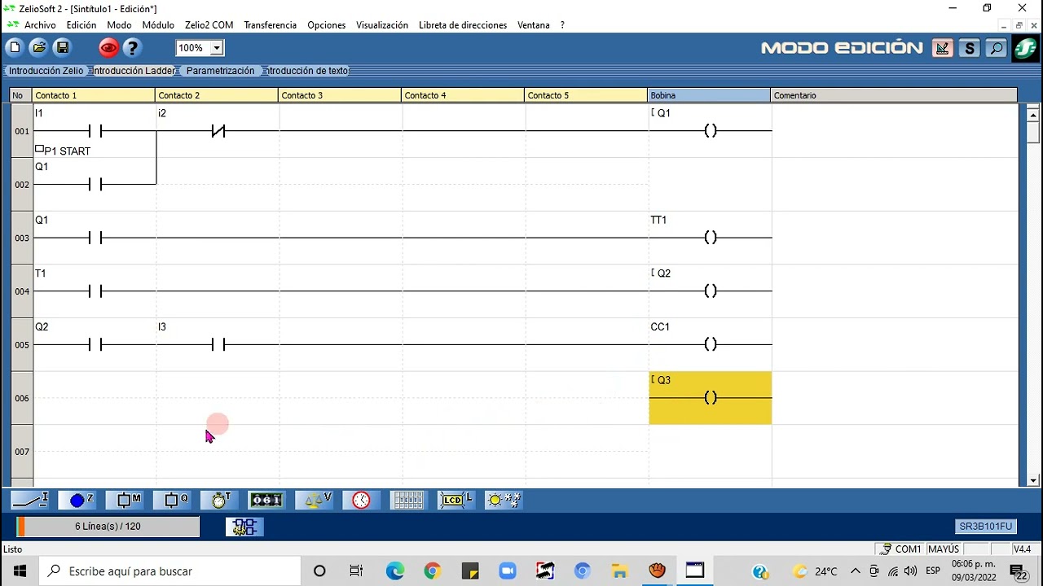
Task: Switch to Introducción Ladder tab
Action: coord(134,71)
